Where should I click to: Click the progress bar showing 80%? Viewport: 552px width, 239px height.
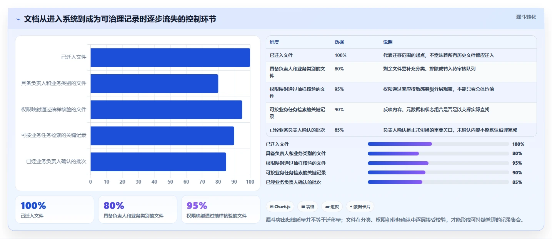439,154
